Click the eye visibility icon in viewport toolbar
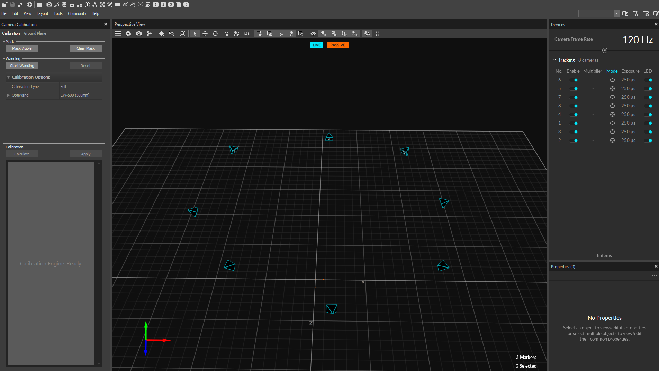Viewport: 659px width, 371px height. 313,34
